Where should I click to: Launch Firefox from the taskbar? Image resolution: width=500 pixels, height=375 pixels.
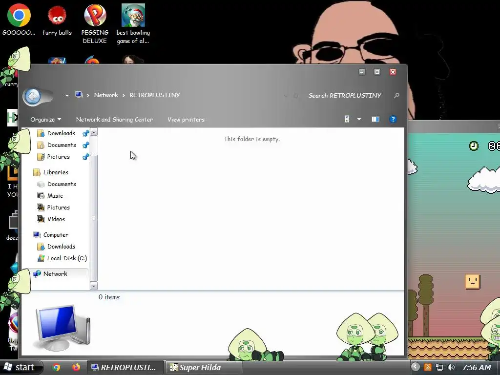click(x=76, y=367)
